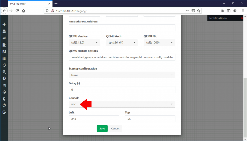The width and height of the screenshot is (247, 141).
Task: Click the Save to Pocket icon
Action: [x=193, y=11]
